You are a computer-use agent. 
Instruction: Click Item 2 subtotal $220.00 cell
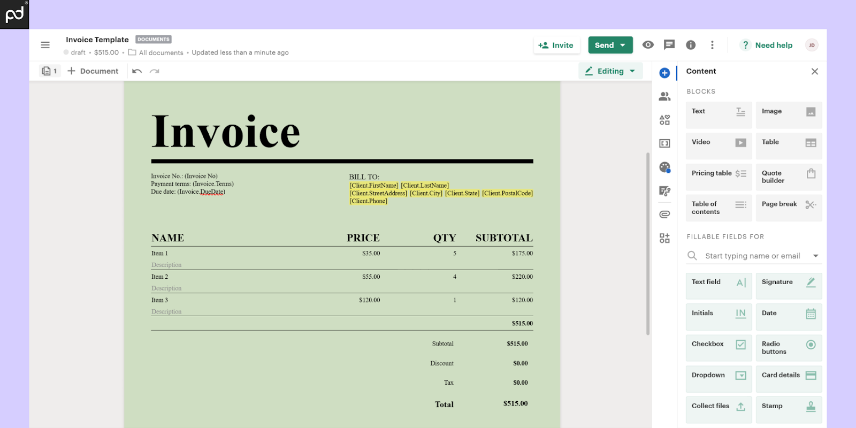522,277
